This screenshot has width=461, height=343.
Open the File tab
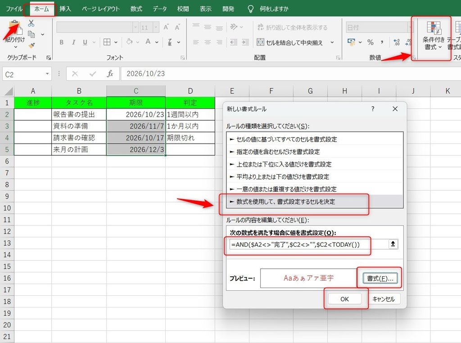[x=14, y=9]
